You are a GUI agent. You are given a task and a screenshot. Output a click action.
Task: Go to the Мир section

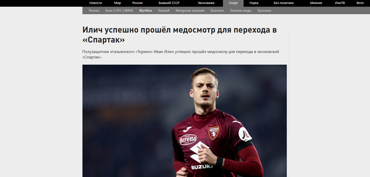tap(117, 3)
